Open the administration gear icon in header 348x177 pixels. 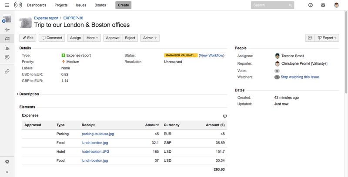[323, 5]
